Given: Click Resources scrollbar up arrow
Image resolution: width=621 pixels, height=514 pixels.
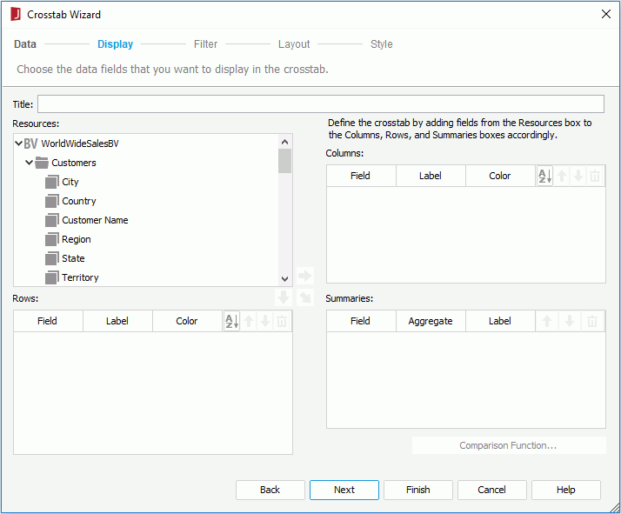Looking at the screenshot, I should click(x=284, y=142).
